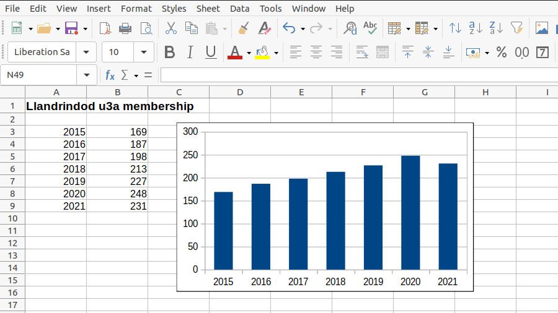Apply the yellow background highlight color
The image size is (558, 313).
(x=262, y=53)
